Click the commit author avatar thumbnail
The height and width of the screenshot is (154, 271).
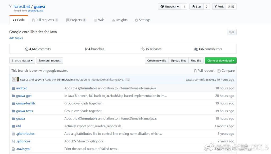[x=15, y=79]
